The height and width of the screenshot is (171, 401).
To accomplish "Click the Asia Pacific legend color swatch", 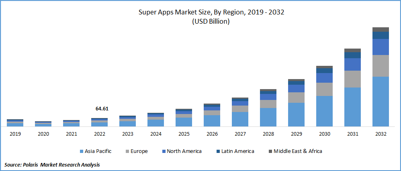I will [81, 151].
